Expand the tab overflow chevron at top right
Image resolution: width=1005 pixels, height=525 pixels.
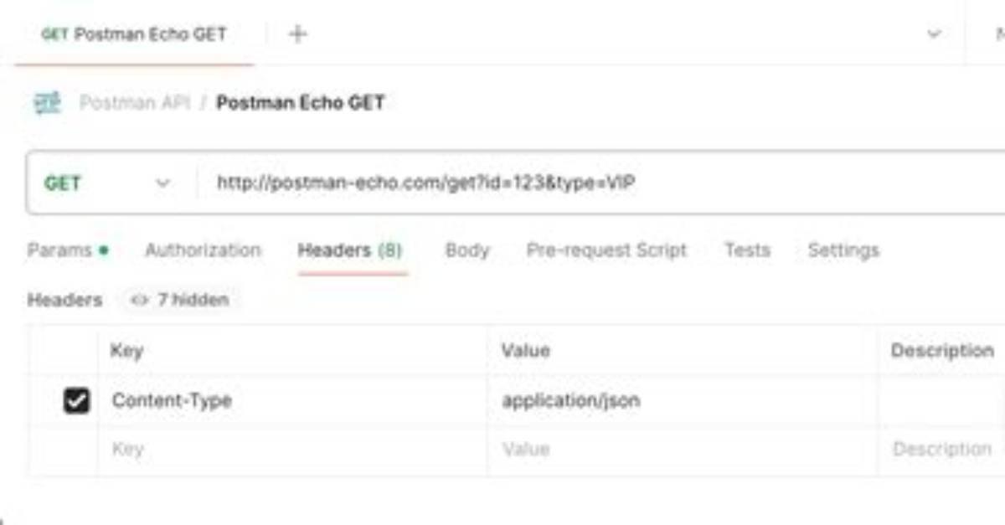pyautogui.click(x=934, y=34)
